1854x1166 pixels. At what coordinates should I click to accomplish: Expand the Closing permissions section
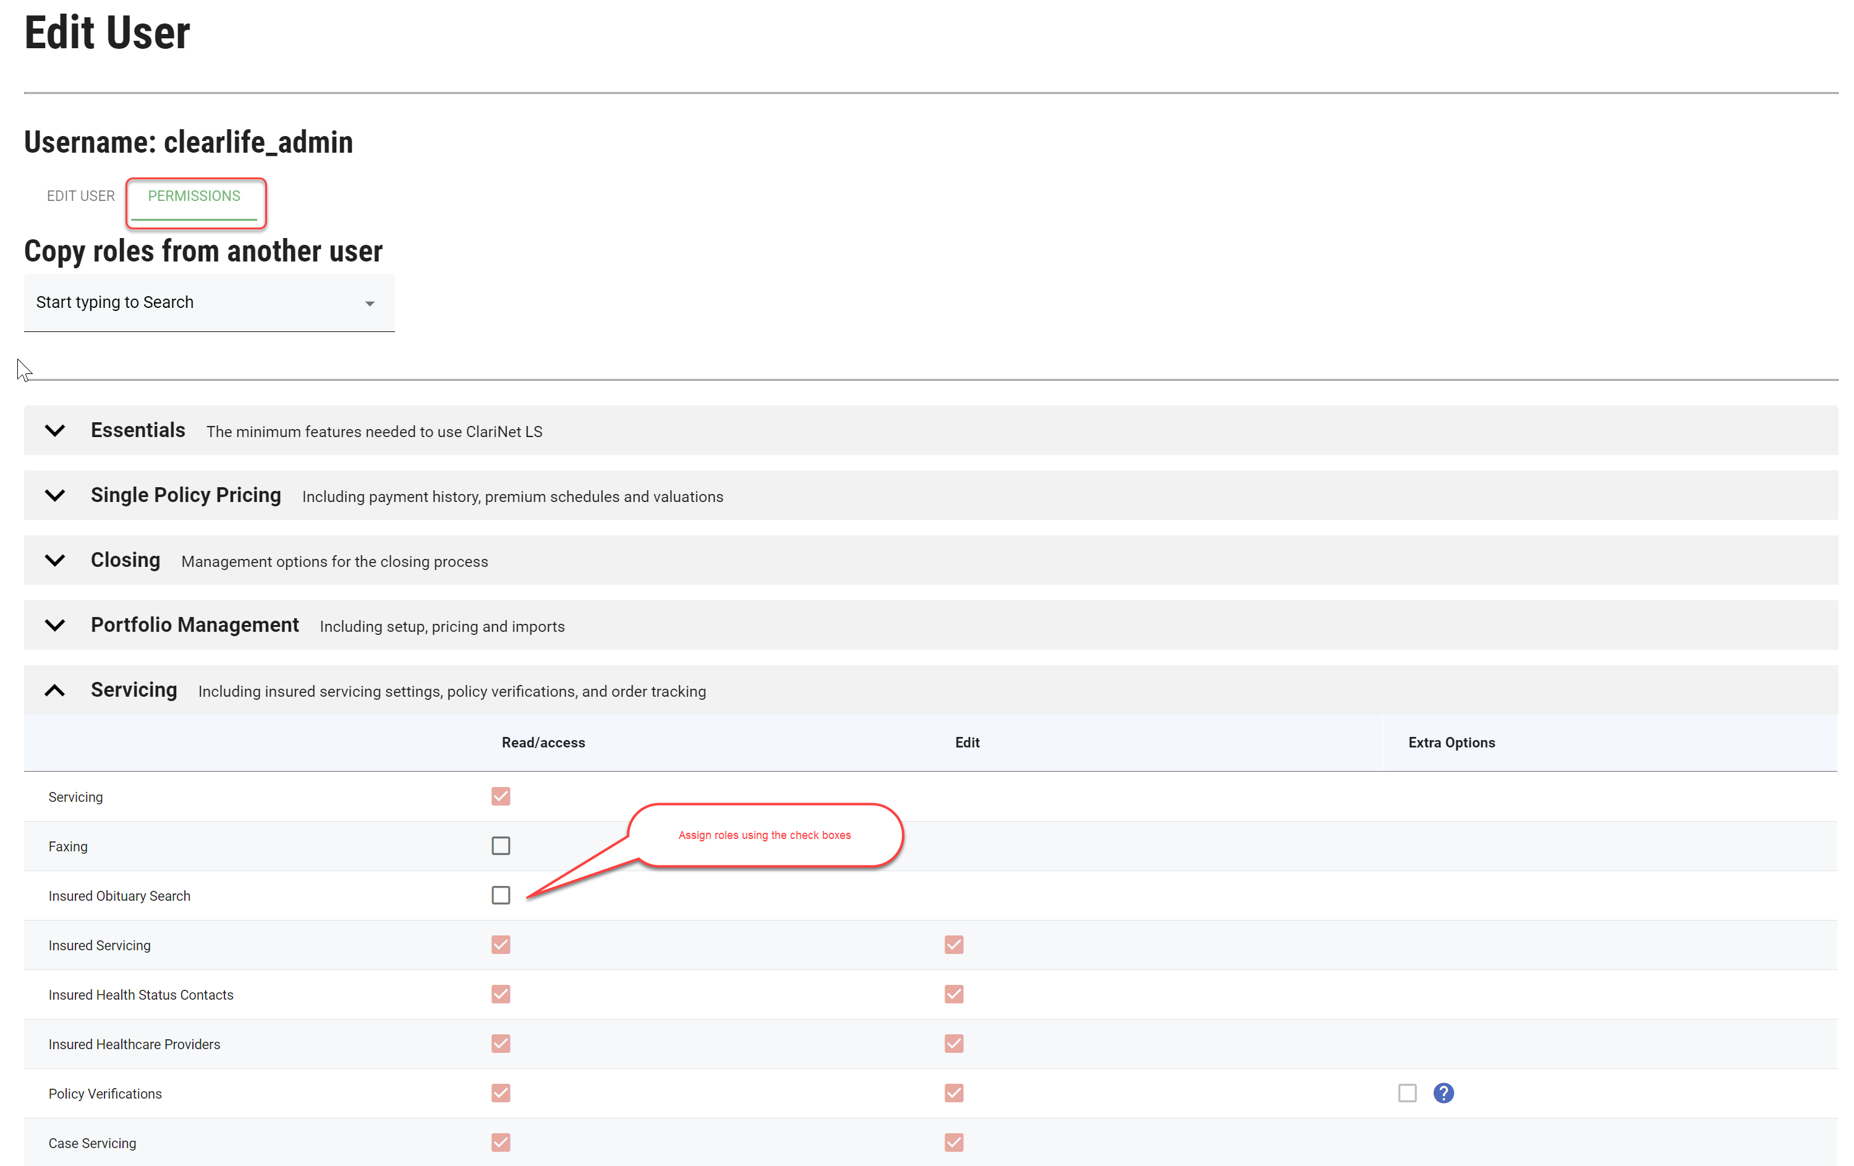click(x=54, y=560)
